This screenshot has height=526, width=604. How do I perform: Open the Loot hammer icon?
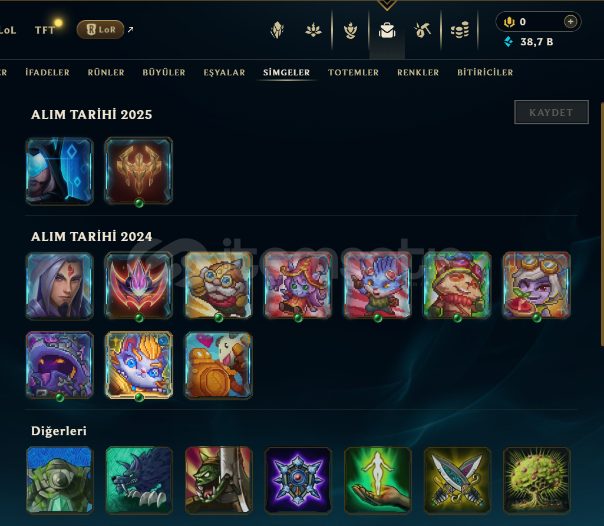coord(423,30)
